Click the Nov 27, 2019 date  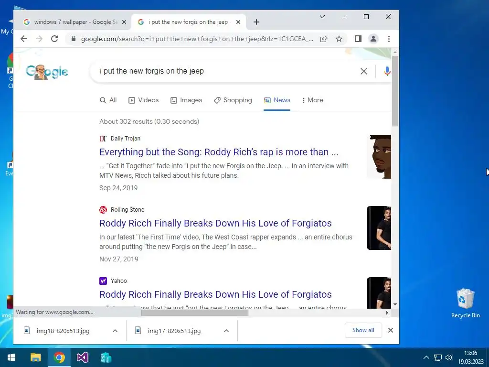click(119, 259)
